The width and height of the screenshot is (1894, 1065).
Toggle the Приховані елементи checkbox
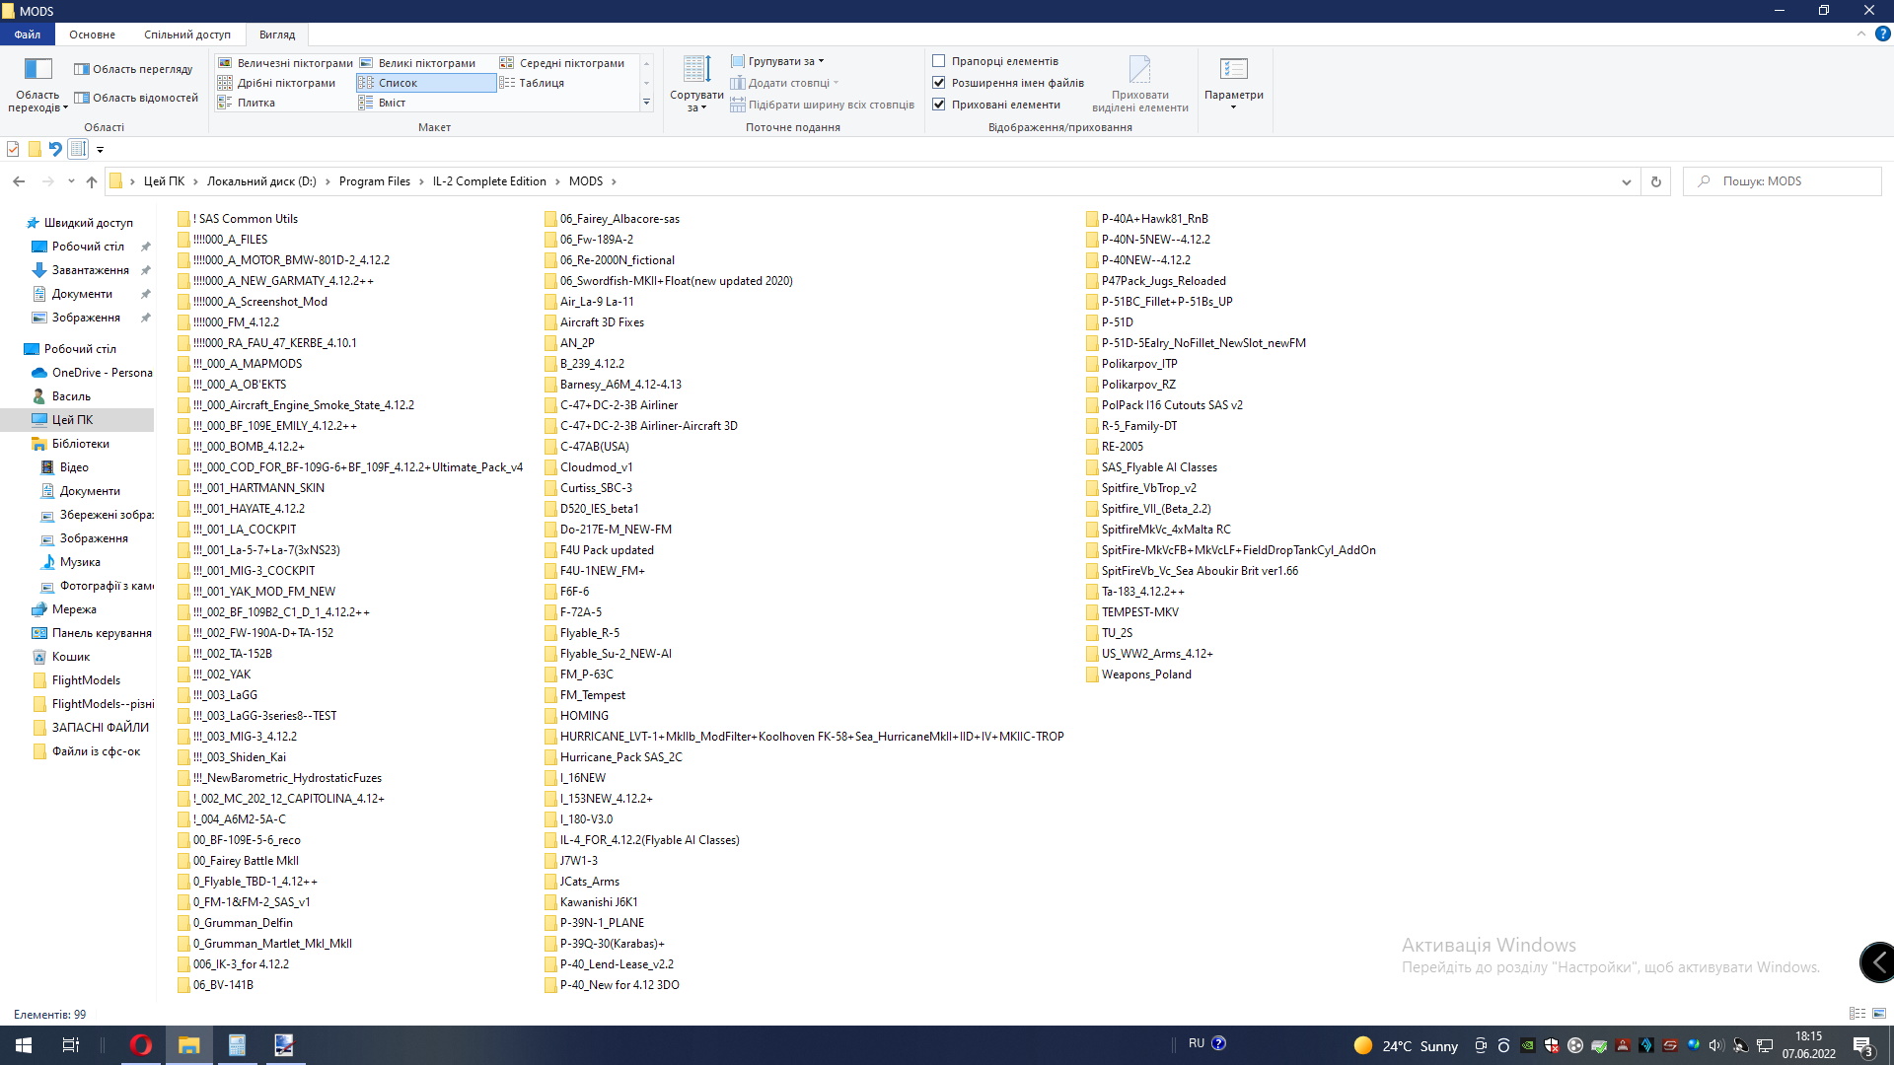point(939,105)
